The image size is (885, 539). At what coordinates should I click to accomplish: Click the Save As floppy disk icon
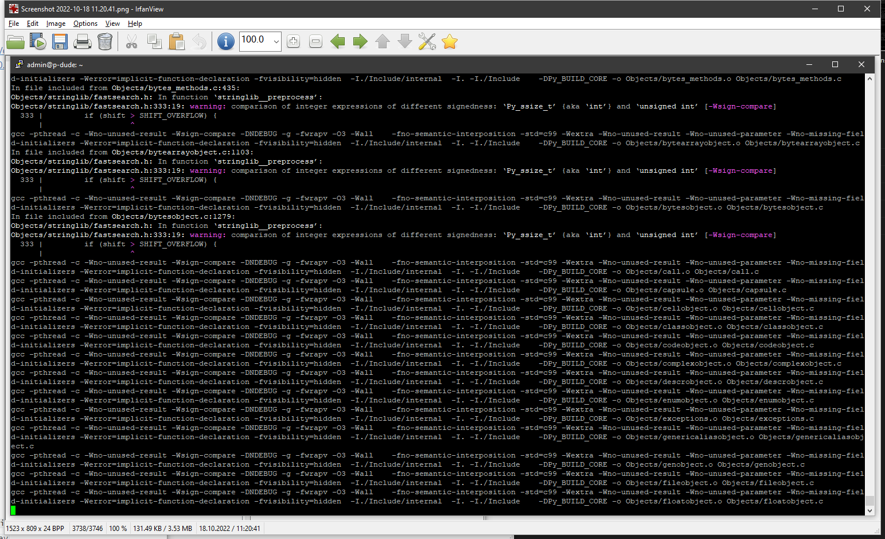tap(60, 41)
